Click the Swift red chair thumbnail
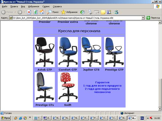 tap(68, 87)
